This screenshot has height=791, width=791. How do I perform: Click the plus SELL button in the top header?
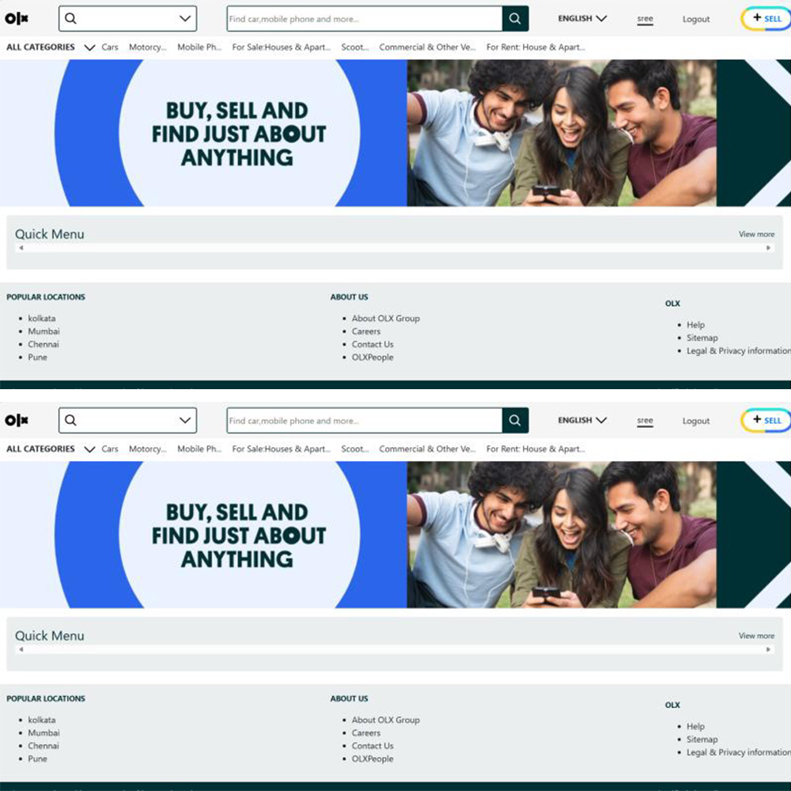765,19
